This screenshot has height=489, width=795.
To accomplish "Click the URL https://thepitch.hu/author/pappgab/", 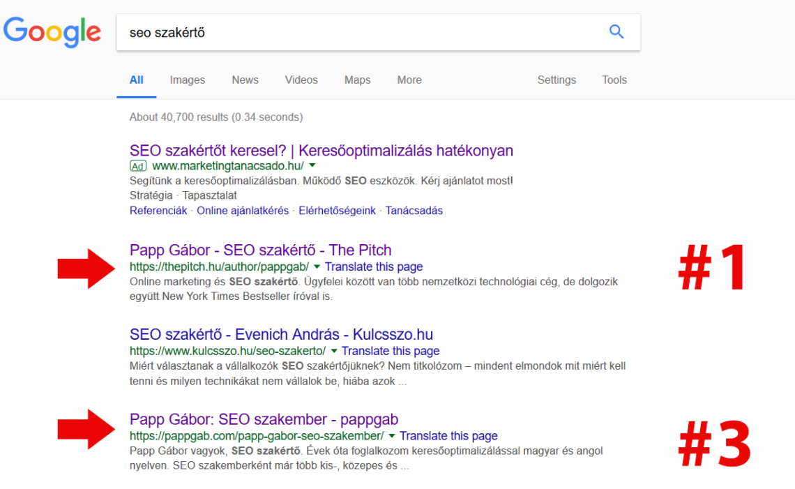I will click(219, 266).
